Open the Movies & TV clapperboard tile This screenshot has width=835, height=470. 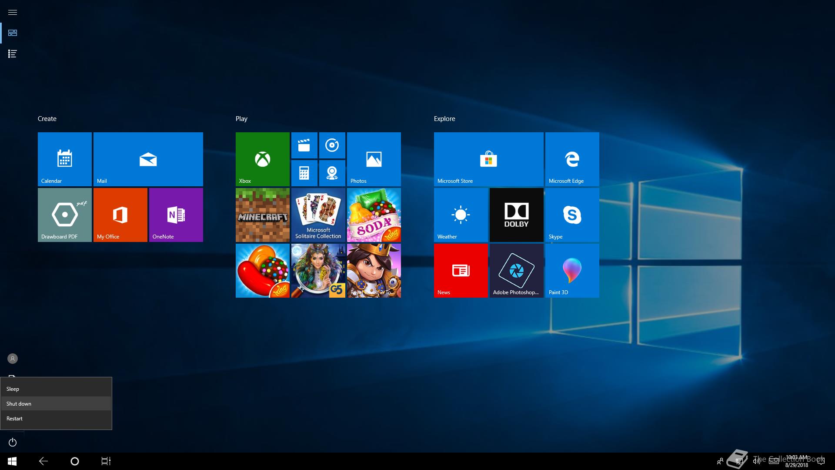click(304, 145)
